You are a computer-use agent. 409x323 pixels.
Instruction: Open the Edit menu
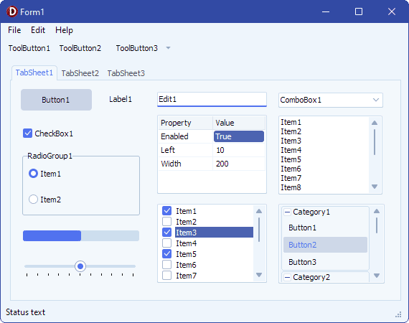coord(38,30)
